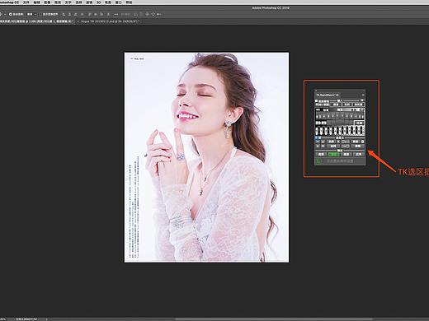Open the 选择 (Select) menu

coord(78,2)
